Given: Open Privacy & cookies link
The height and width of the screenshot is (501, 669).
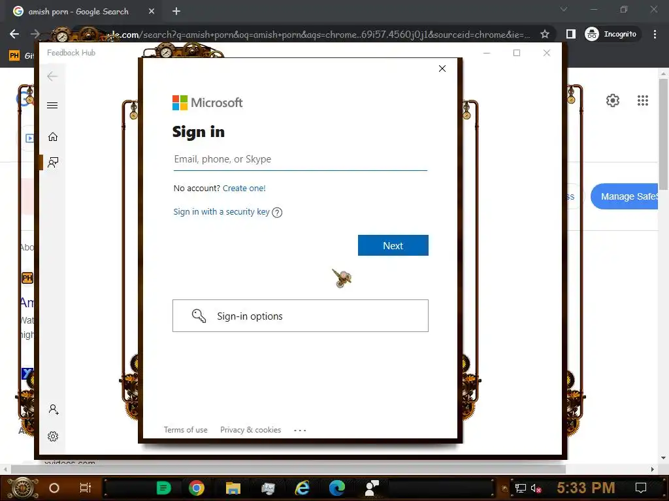Looking at the screenshot, I should pos(250,430).
